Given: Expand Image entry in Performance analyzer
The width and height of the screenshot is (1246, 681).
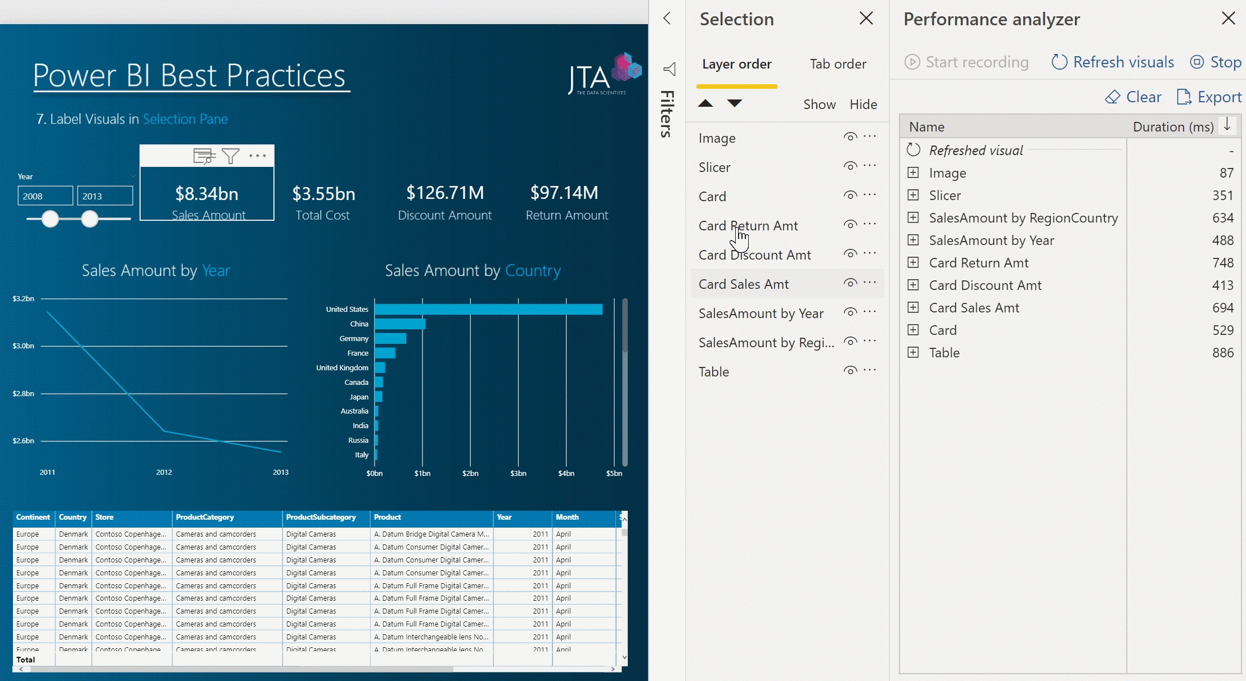Looking at the screenshot, I should [914, 172].
